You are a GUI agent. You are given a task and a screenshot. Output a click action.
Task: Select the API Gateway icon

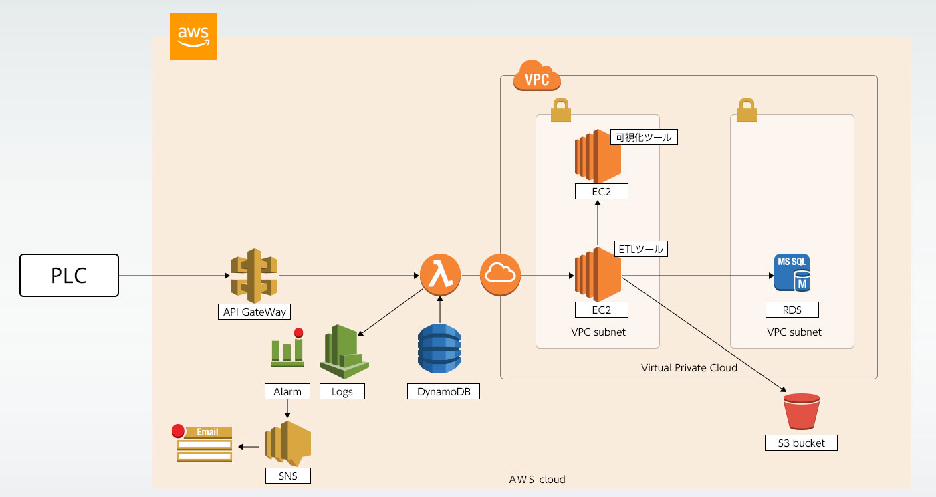click(254, 275)
